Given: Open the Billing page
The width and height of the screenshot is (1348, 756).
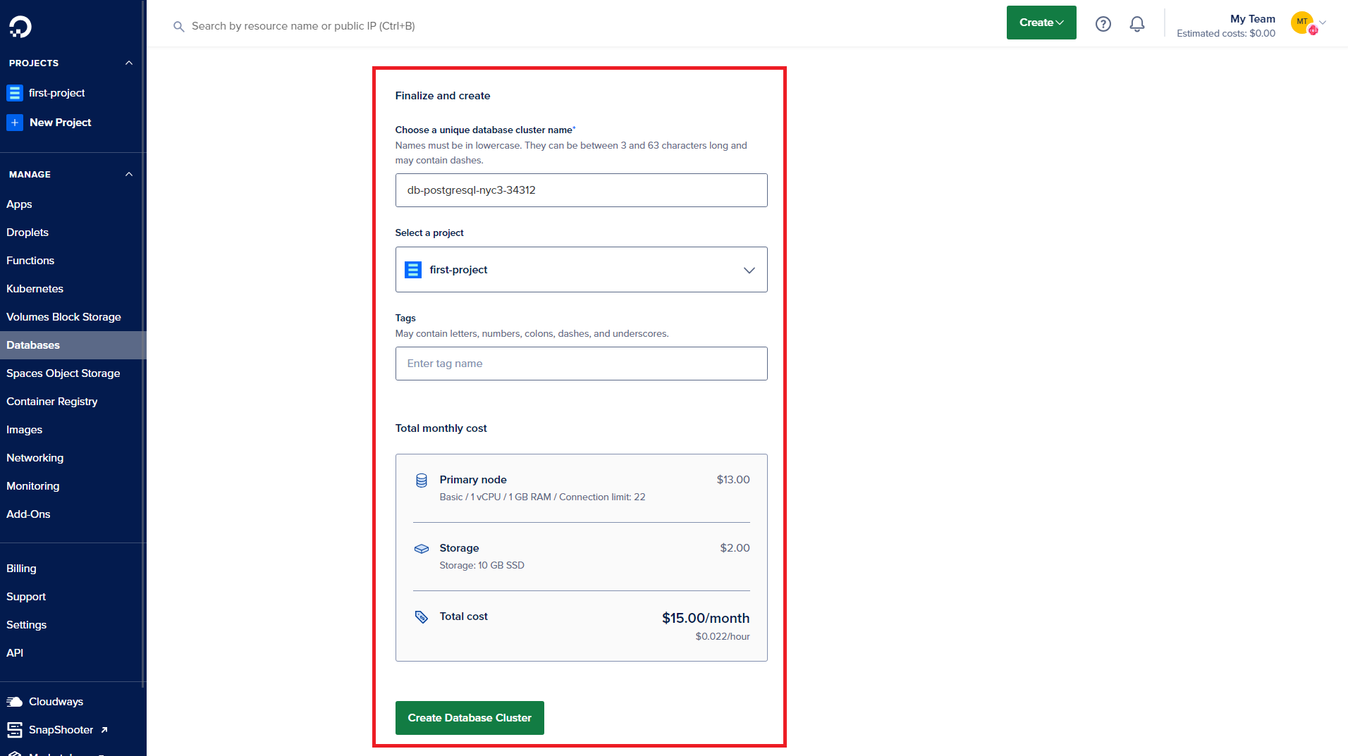Looking at the screenshot, I should click(x=21, y=569).
